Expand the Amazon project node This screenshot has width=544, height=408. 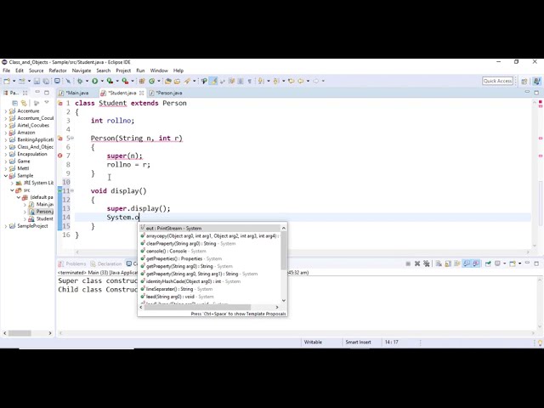(x=6, y=133)
